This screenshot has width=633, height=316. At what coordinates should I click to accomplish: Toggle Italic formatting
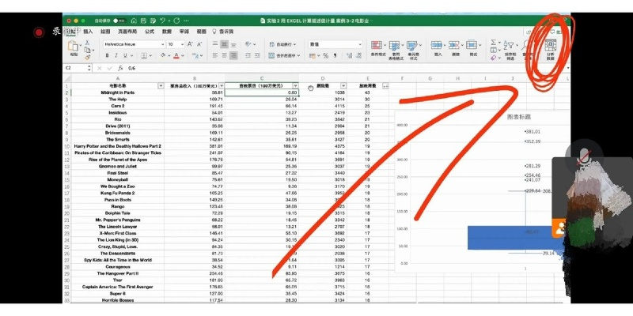(116, 55)
